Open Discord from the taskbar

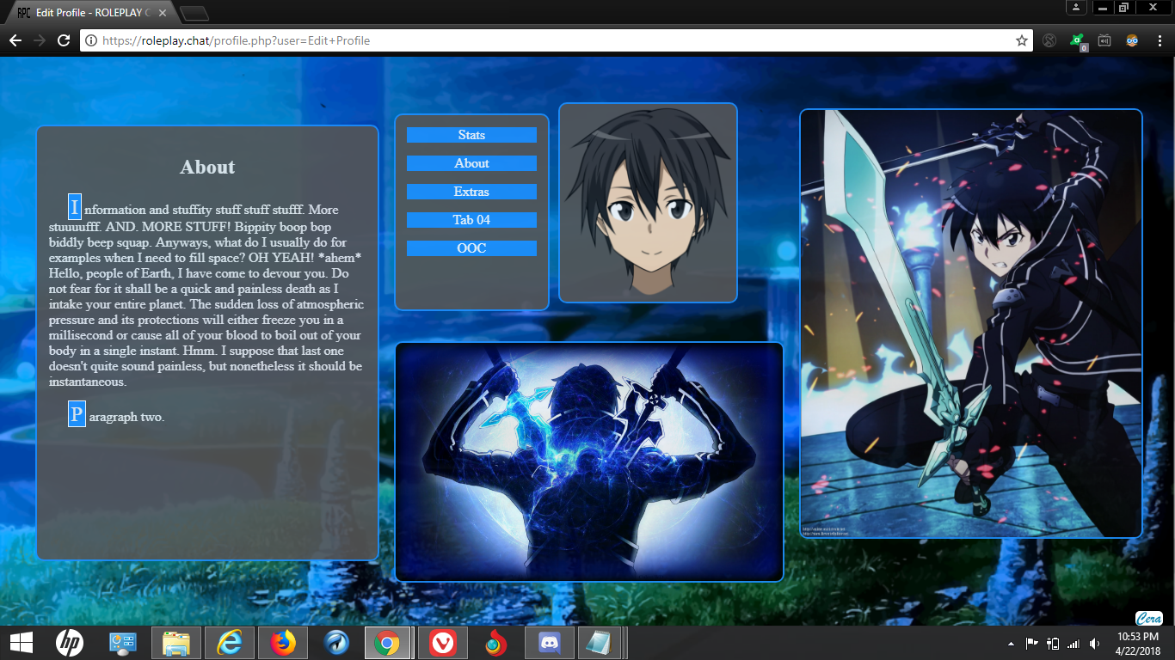point(548,643)
